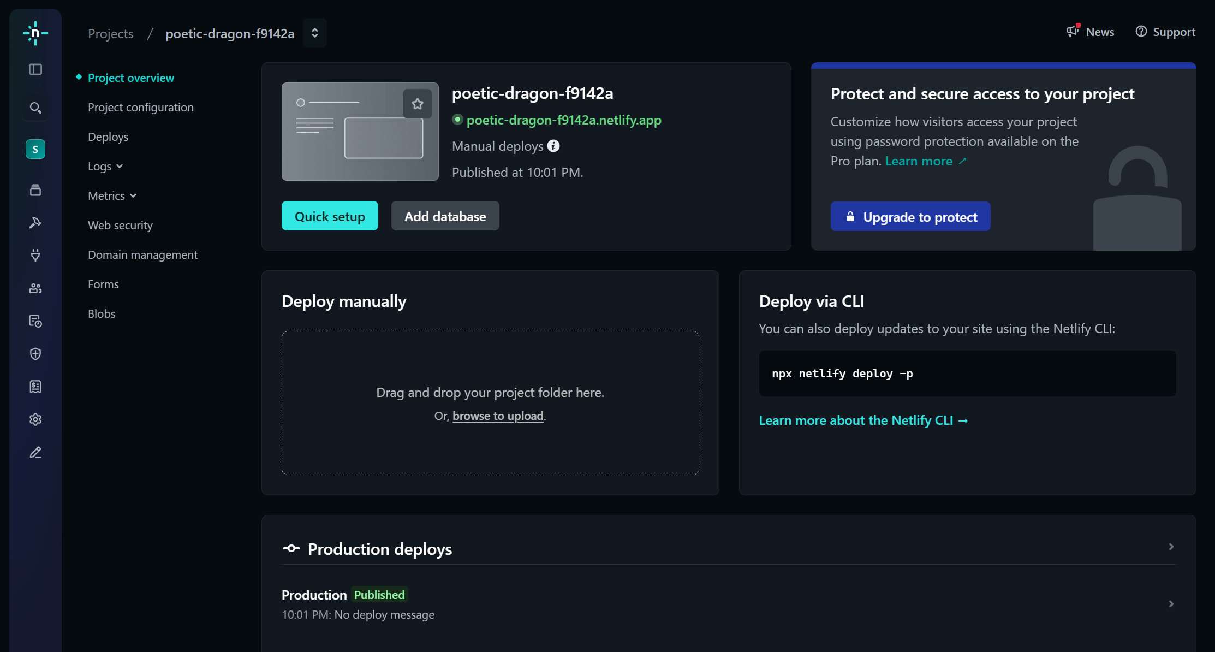The width and height of the screenshot is (1215, 652).
Task: Open Web security settings
Action: [x=120, y=225]
